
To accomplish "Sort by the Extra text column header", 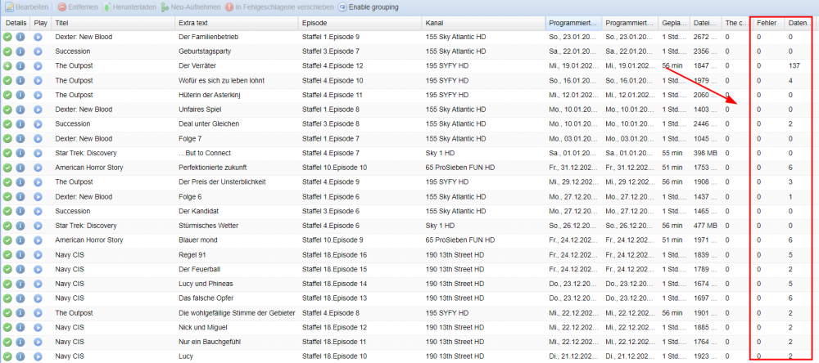I will point(237,23).
